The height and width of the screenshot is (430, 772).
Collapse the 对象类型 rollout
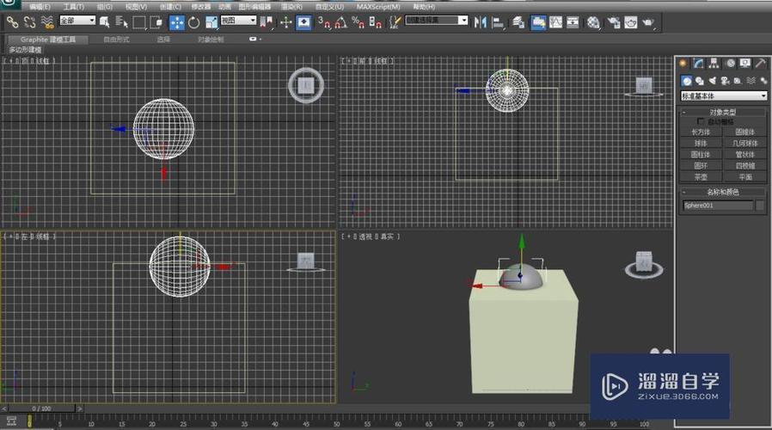(722, 113)
